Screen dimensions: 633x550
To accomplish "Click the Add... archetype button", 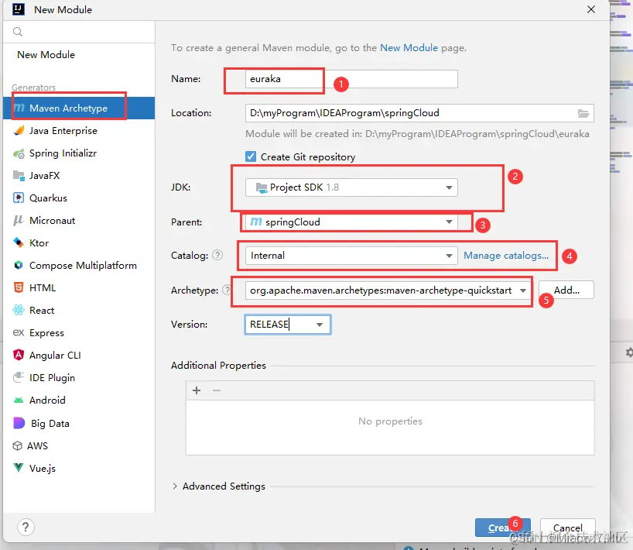I will point(566,290).
